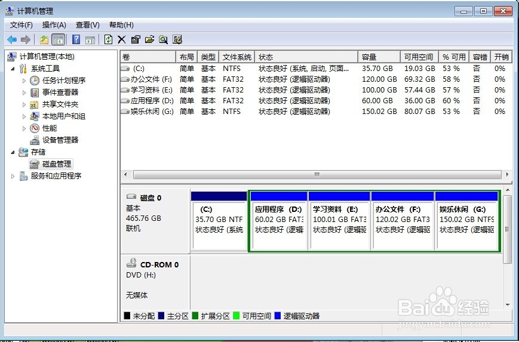Click the Delete X icon in toolbar
Screen dimensions: 519x342
coord(121,39)
